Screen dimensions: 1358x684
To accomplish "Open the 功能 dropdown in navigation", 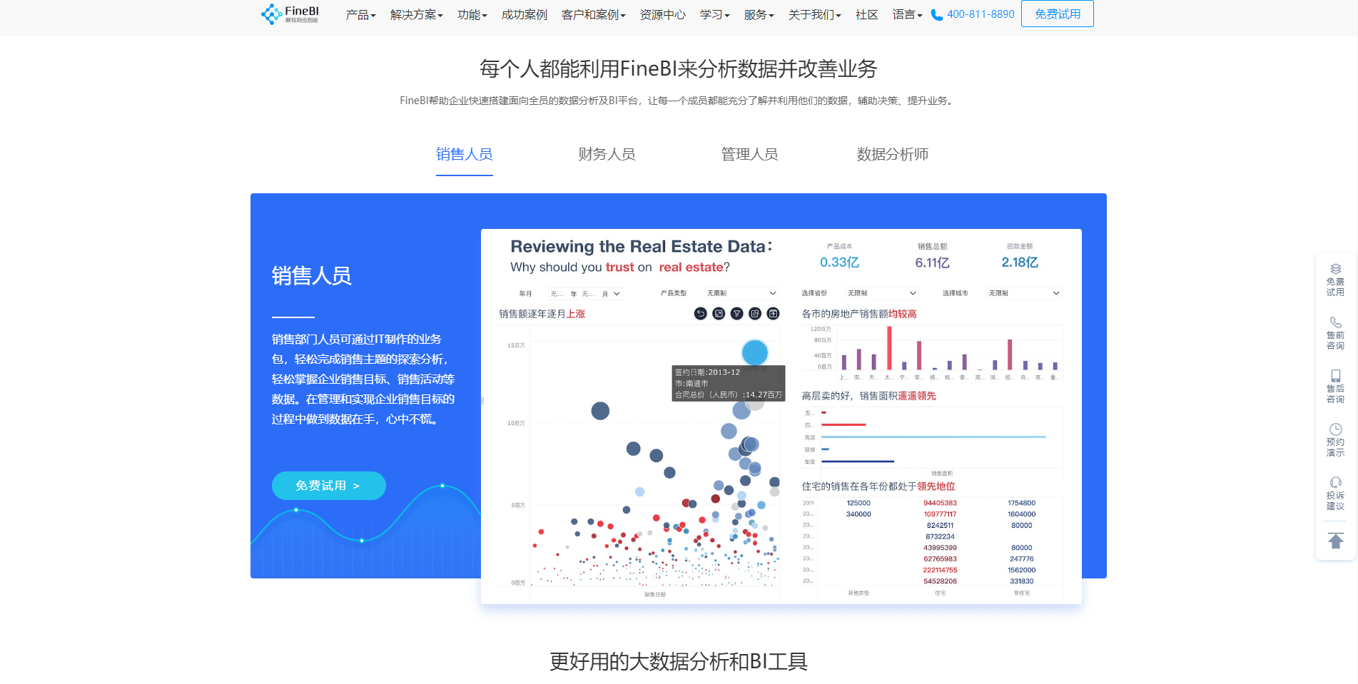I will [472, 15].
